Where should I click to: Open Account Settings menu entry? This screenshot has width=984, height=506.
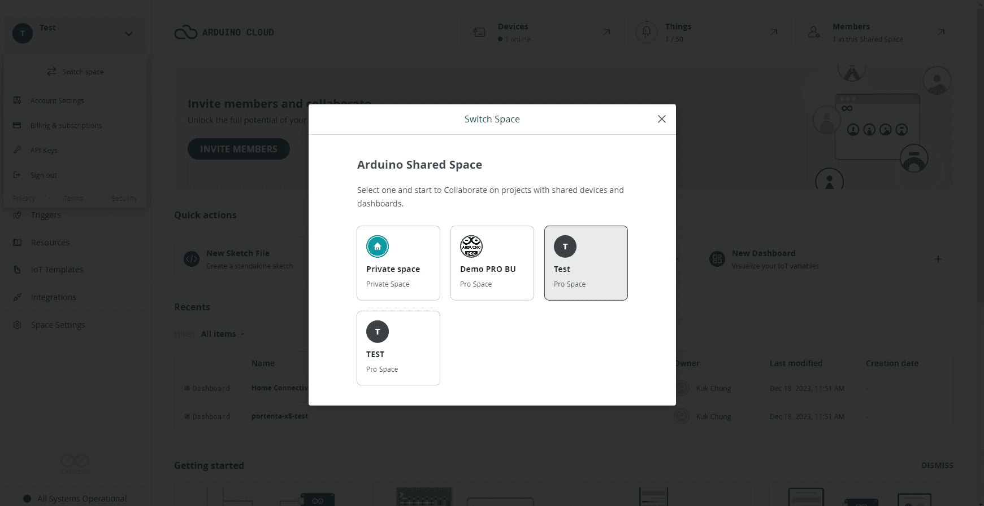coord(57,101)
